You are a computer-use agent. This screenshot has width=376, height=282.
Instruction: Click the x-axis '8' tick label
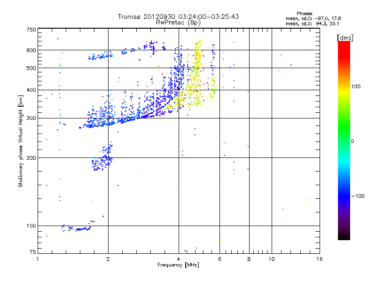(x=249, y=259)
